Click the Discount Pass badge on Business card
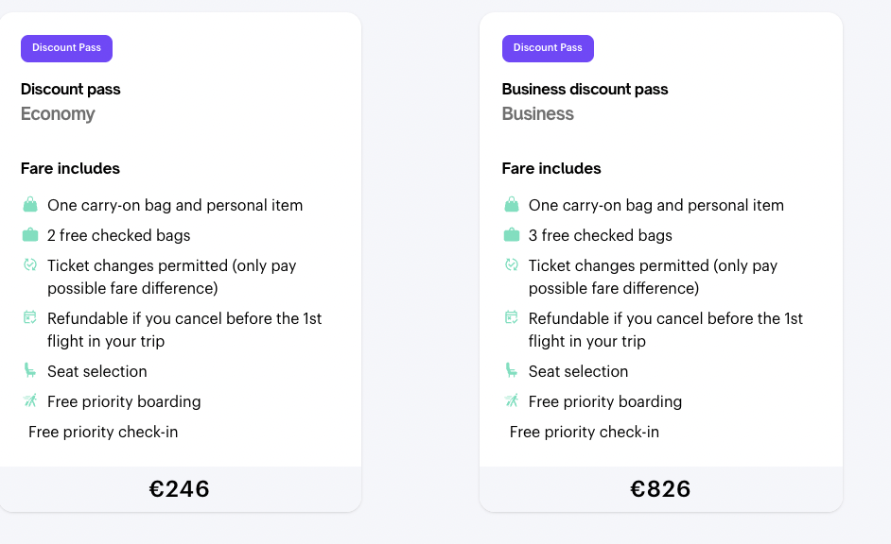This screenshot has width=891, height=544. tap(548, 48)
